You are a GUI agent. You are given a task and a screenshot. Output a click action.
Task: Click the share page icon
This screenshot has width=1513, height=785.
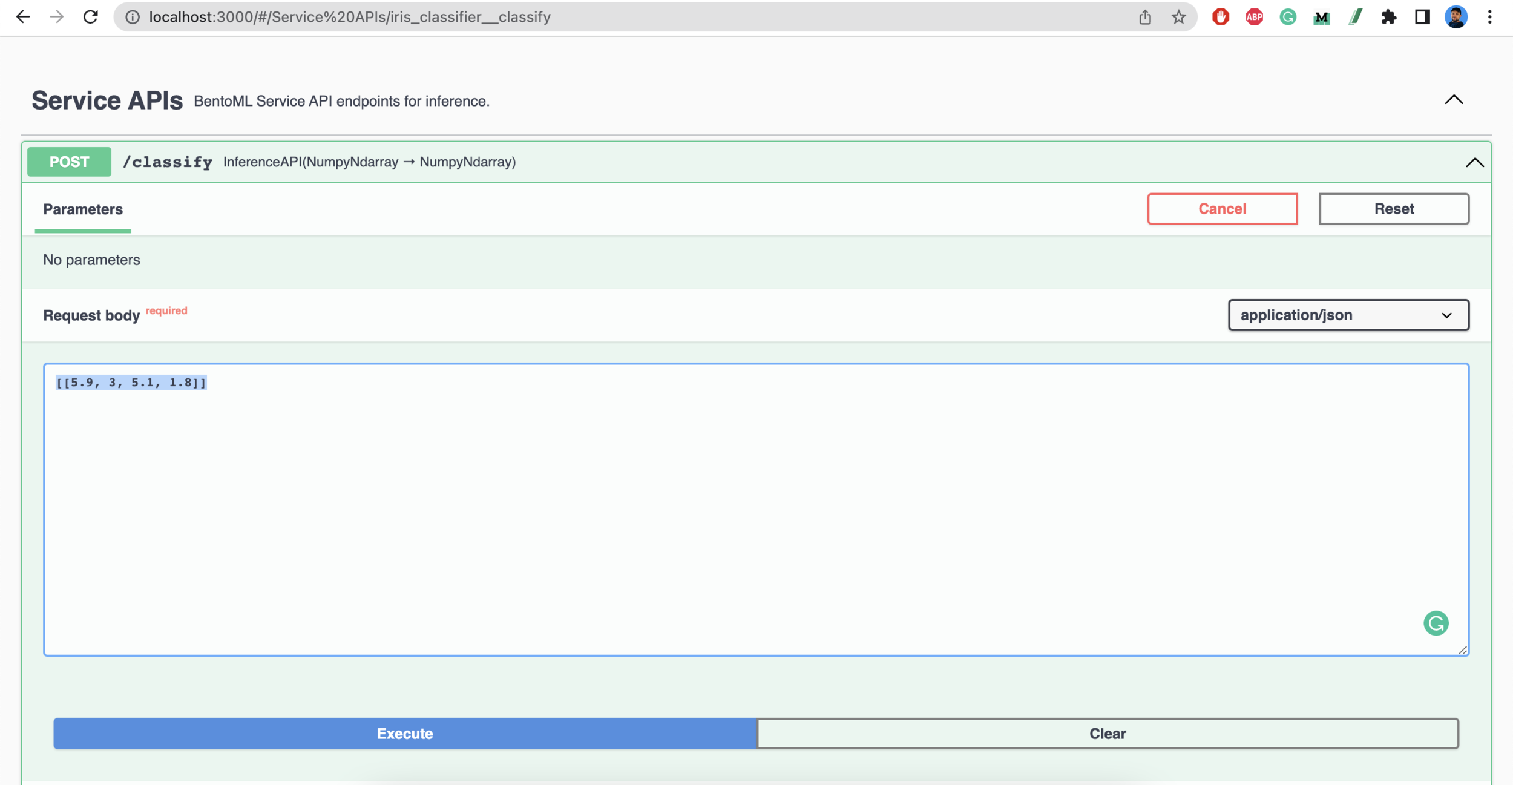[1144, 17]
